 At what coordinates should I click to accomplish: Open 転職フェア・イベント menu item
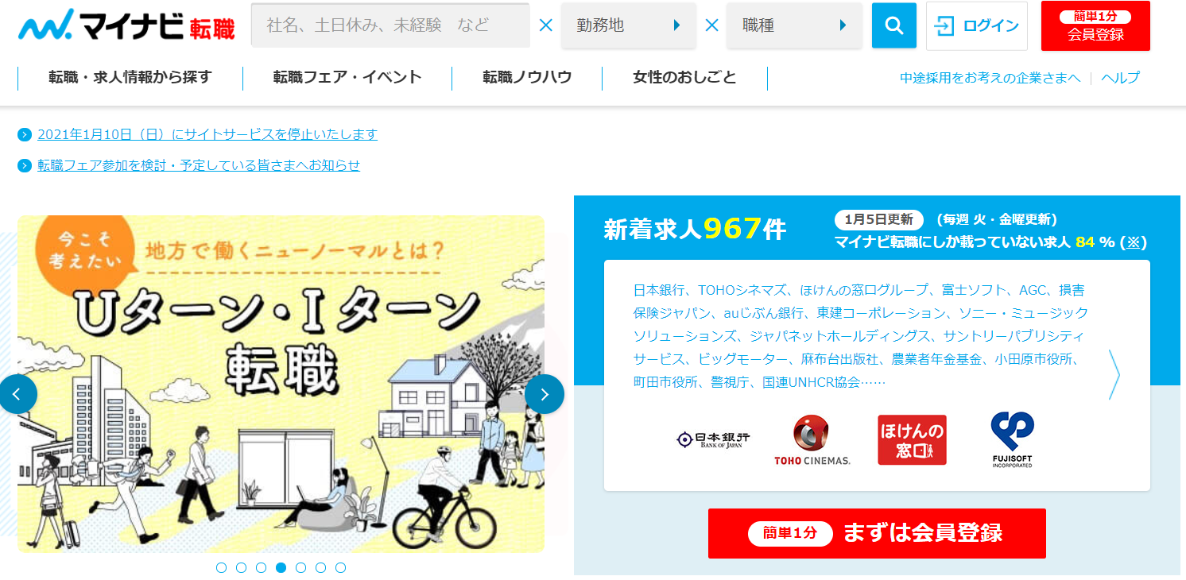347,78
